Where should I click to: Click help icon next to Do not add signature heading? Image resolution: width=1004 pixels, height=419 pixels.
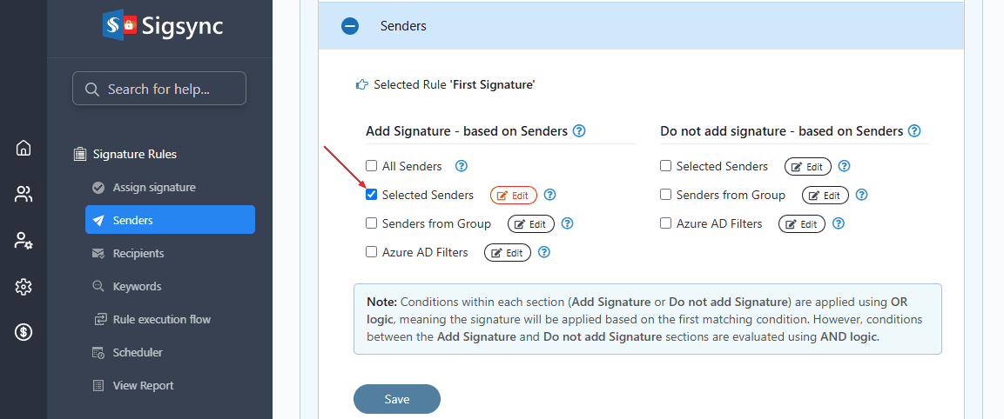click(914, 131)
